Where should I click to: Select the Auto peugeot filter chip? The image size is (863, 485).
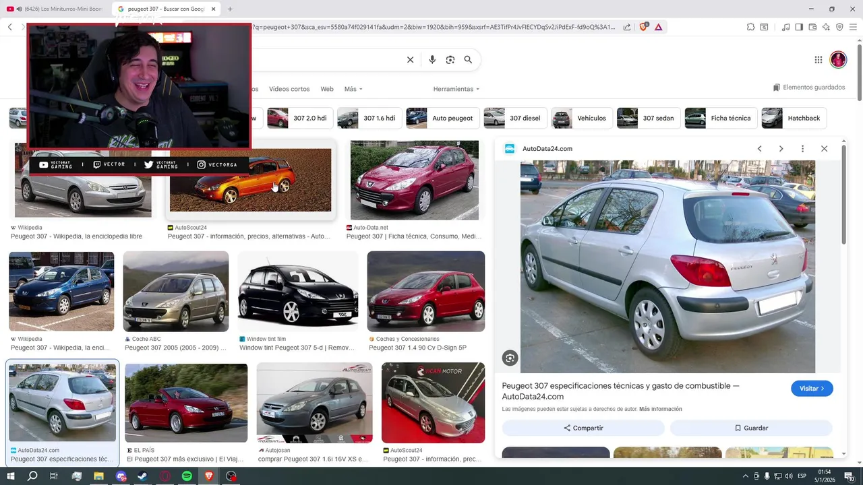[443, 118]
